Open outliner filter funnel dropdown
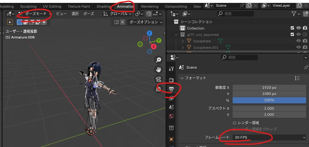The image size is (309, 147). click(296, 14)
